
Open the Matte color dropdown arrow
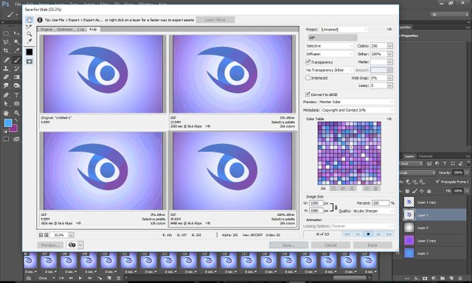[390, 62]
